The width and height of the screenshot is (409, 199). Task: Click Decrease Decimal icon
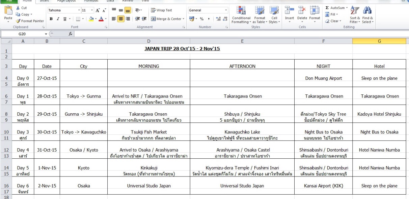pos(225,19)
